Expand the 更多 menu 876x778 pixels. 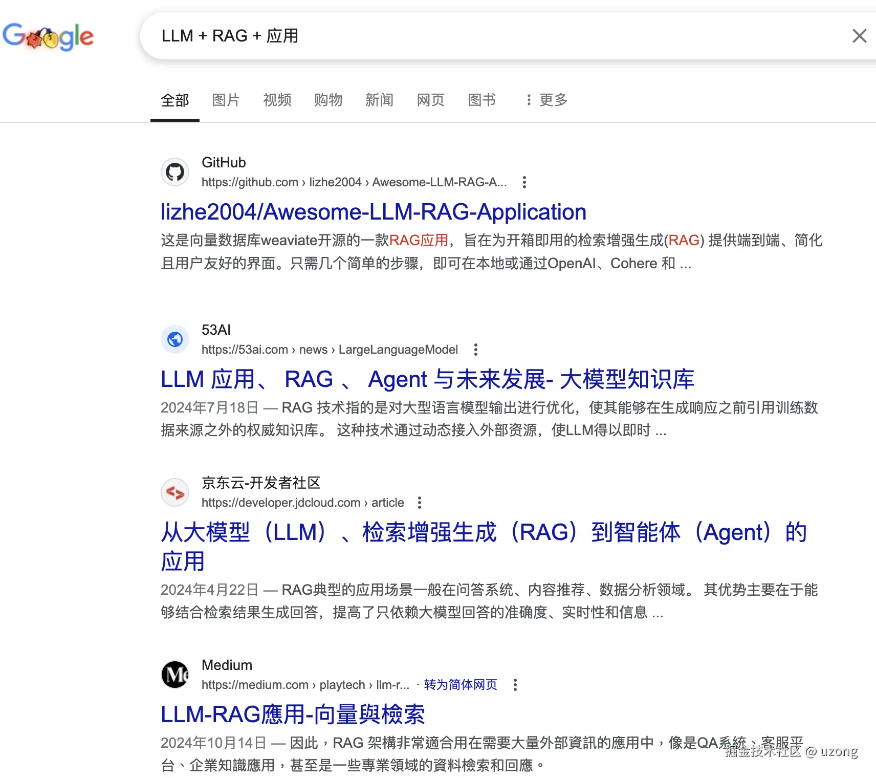[546, 100]
